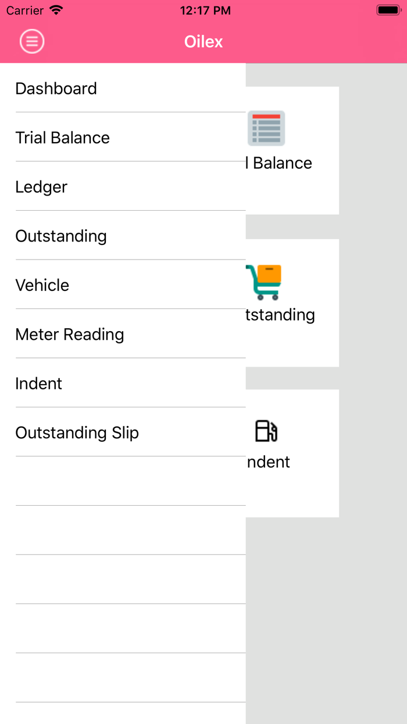Click the Trial Balance table icon
This screenshot has height=724, width=407.
click(x=266, y=127)
